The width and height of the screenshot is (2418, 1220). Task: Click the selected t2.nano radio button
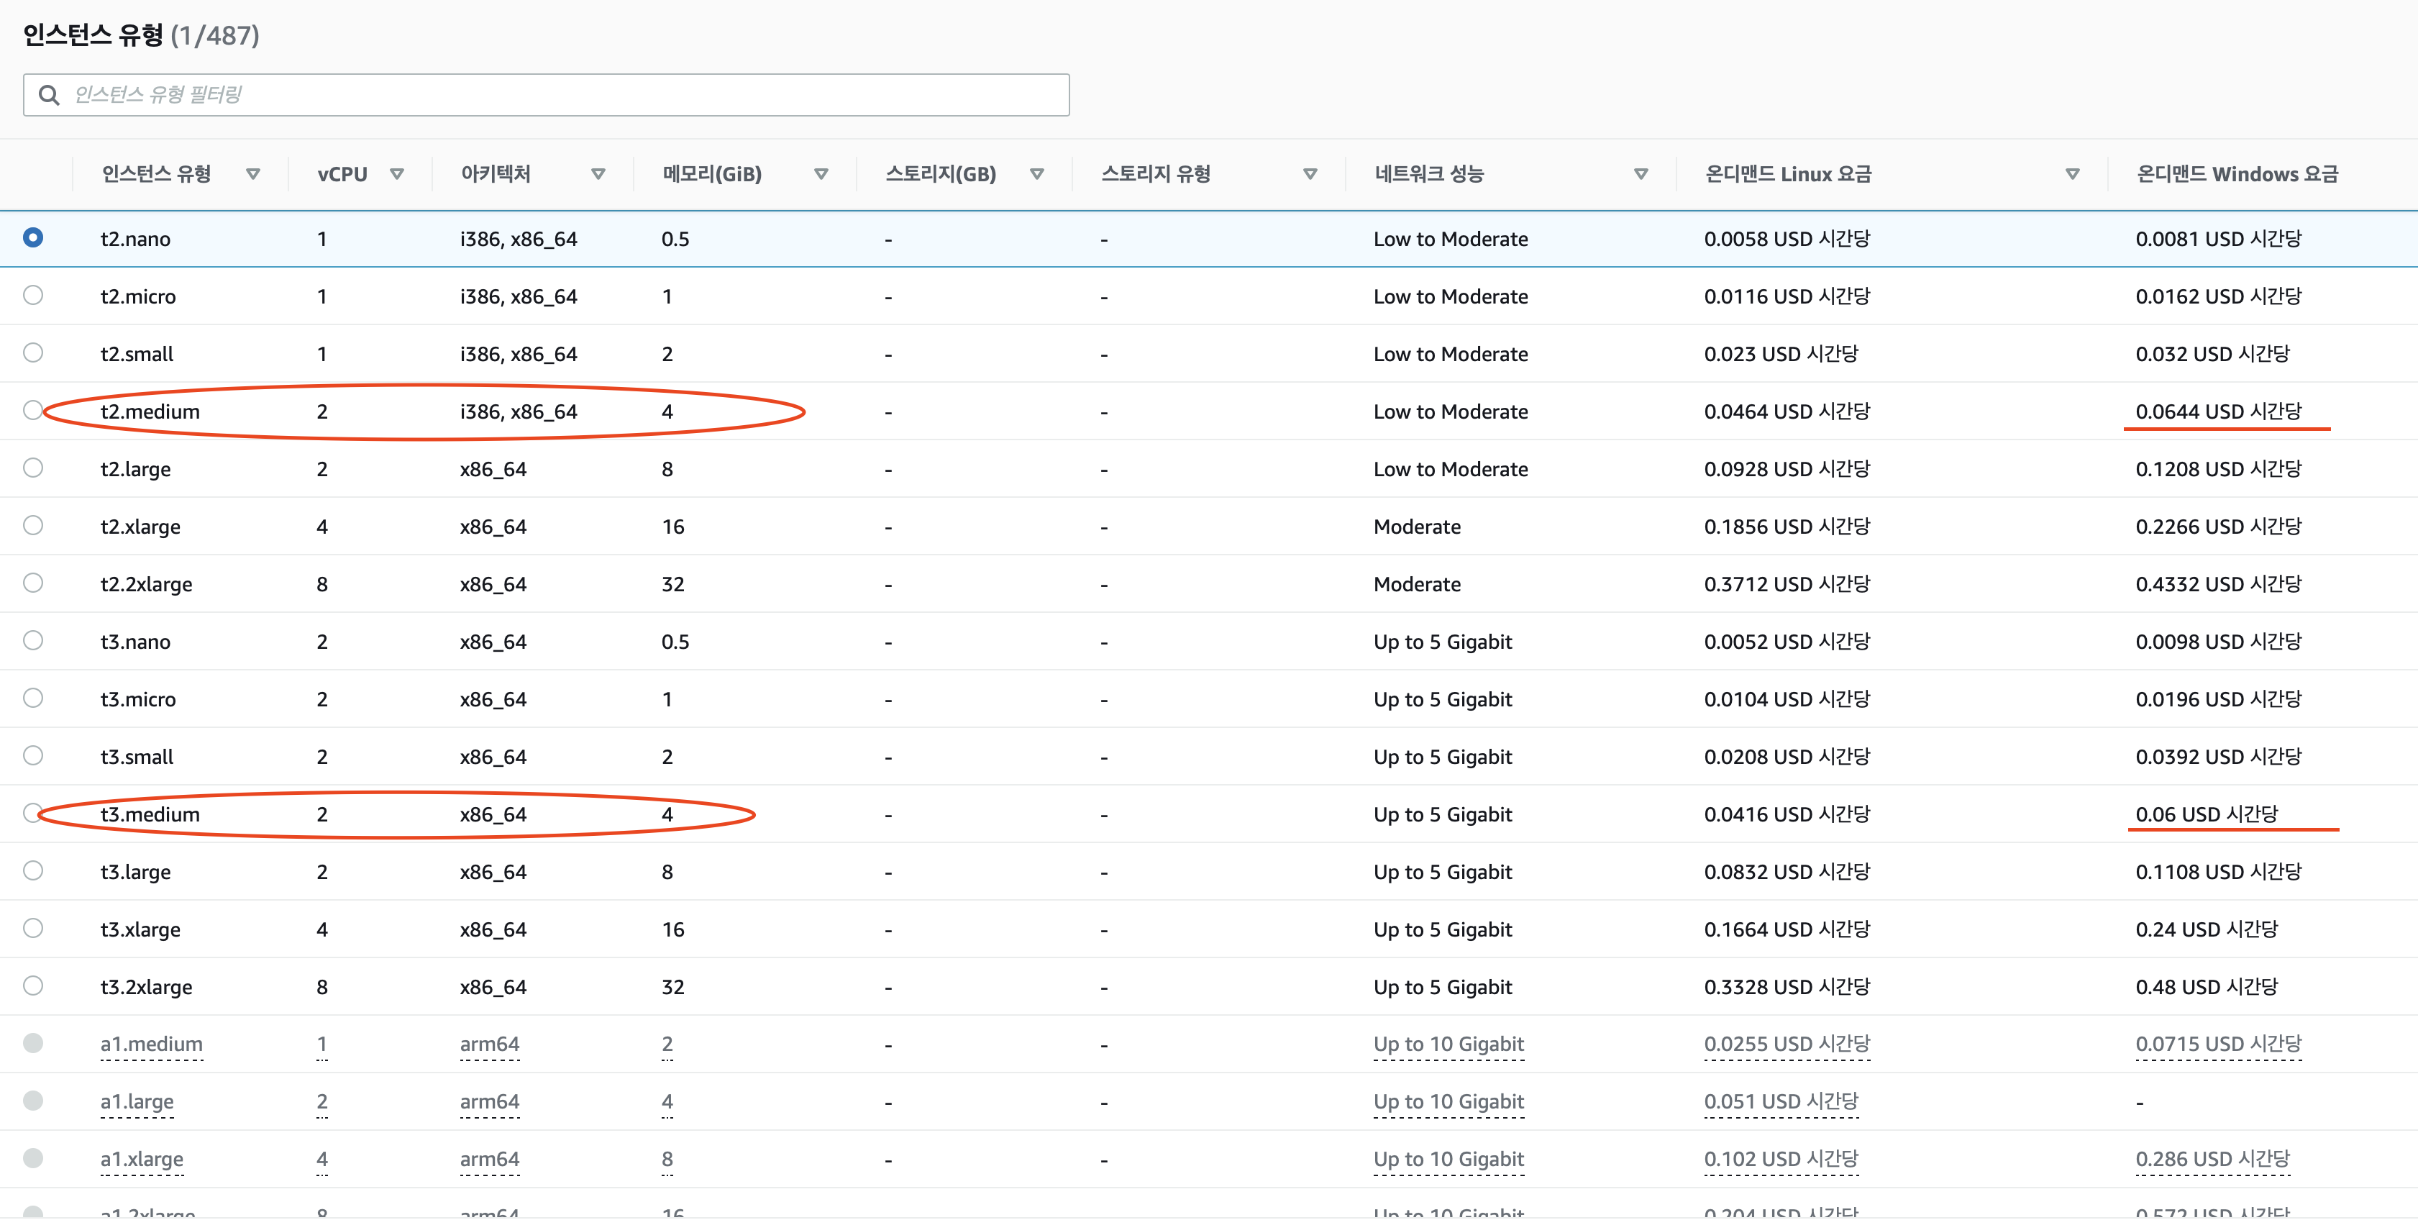[33, 237]
